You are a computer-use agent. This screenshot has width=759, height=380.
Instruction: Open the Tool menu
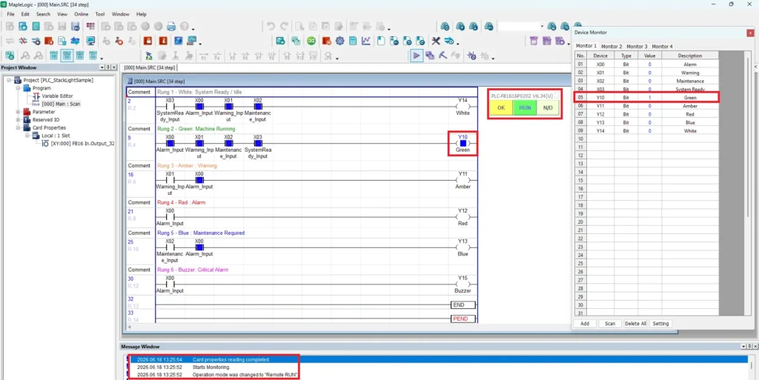point(100,14)
